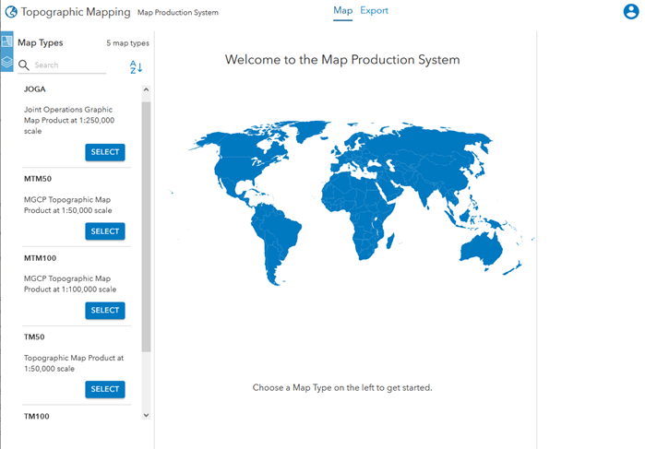Click the search magnifier icon
Screen dimensions: 645x449
coord(24,65)
